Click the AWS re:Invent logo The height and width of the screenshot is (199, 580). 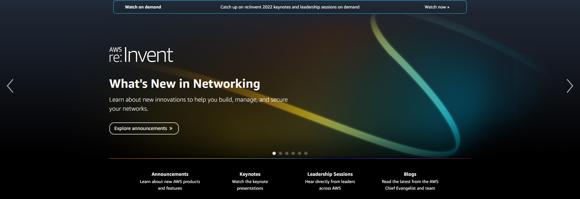click(141, 55)
